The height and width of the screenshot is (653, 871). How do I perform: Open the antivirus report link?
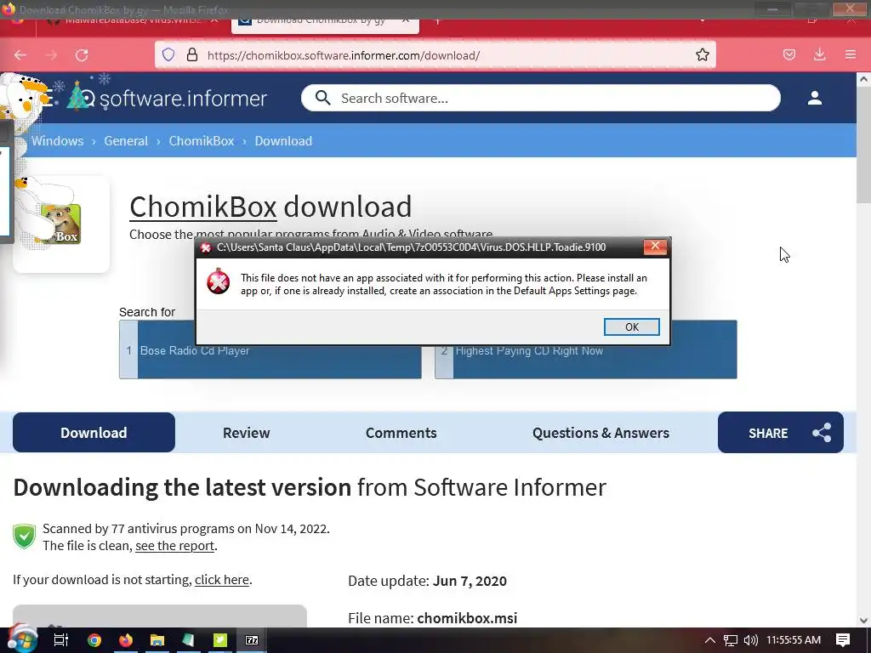pyautogui.click(x=175, y=546)
